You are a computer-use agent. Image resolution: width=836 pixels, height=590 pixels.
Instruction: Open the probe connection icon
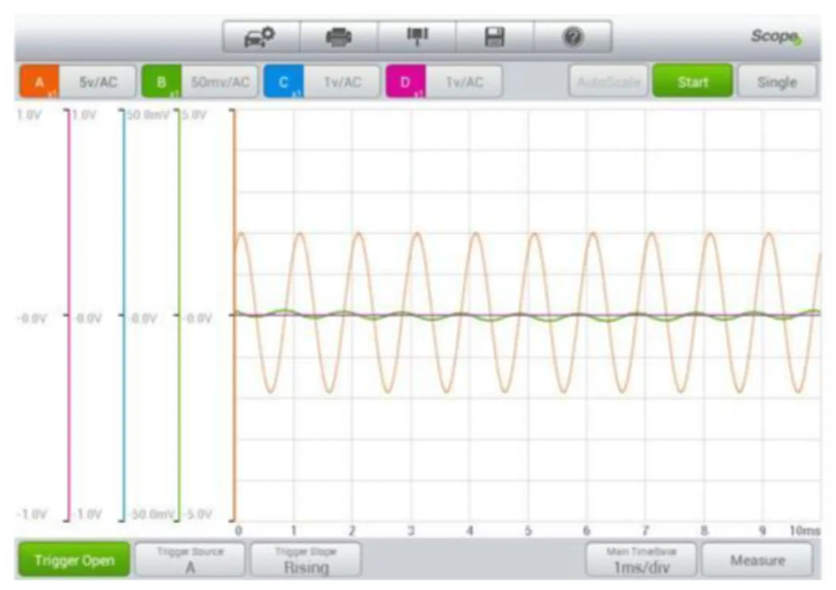[417, 37]
